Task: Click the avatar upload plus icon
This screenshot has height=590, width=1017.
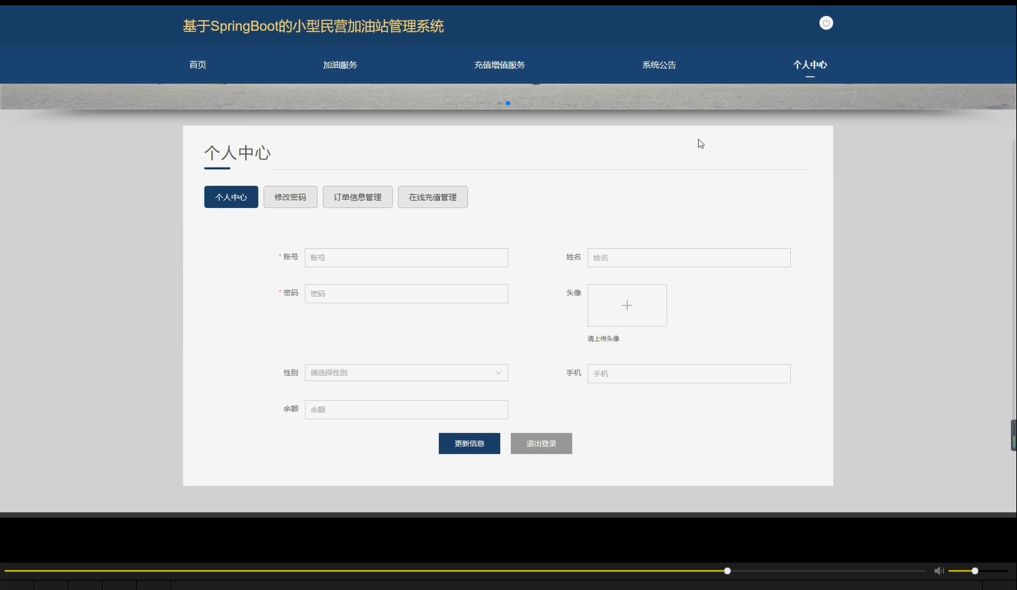Action: [627, 305]
